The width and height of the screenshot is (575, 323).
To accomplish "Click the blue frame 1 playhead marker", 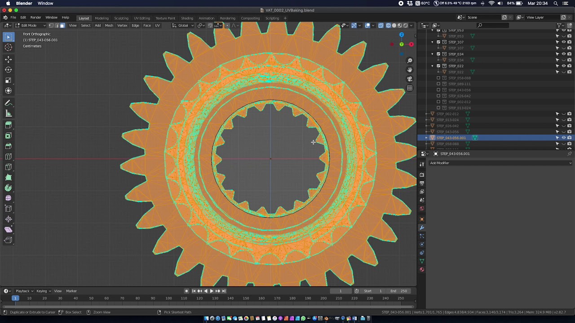I will coord(15,298).
